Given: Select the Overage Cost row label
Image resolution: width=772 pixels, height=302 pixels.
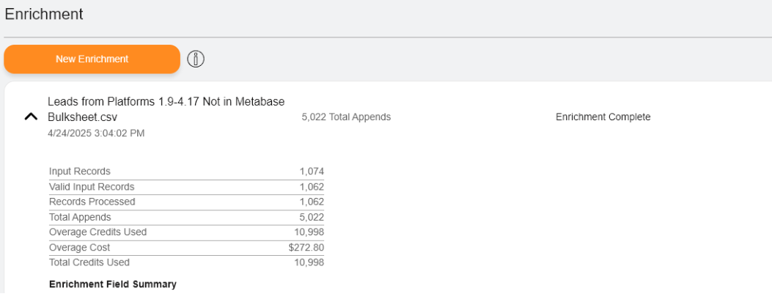Looking at the screenshot, I should [x=80, y=248].
